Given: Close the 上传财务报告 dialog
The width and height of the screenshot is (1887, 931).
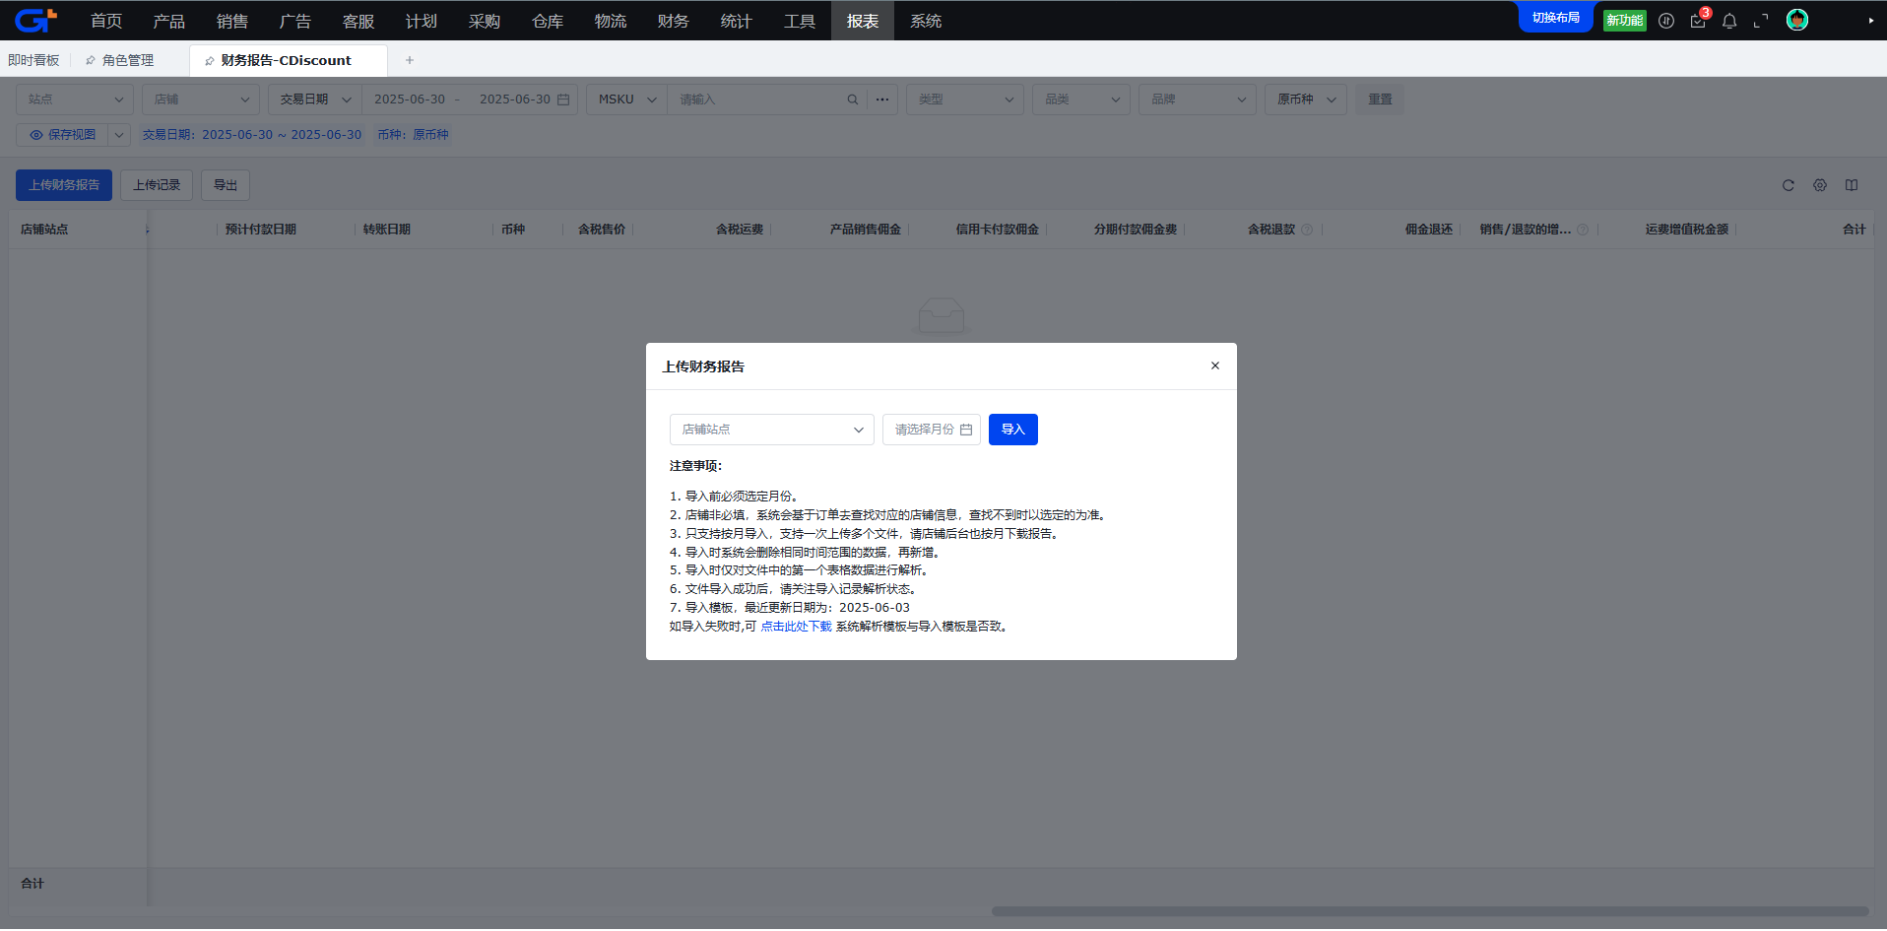Looking at the screenshot, I should [x=1215, y=366].
